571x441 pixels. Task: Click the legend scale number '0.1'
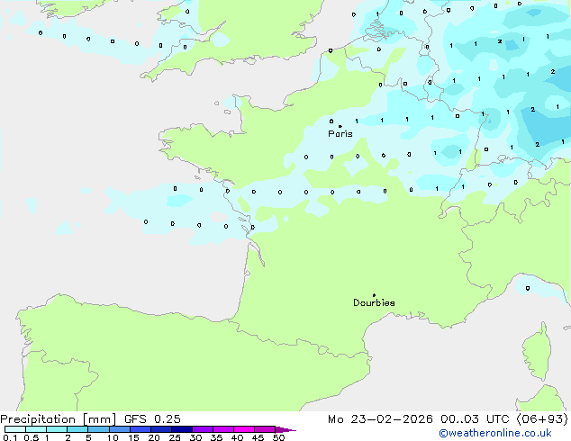pyautogui.click(x=10, y=437)
